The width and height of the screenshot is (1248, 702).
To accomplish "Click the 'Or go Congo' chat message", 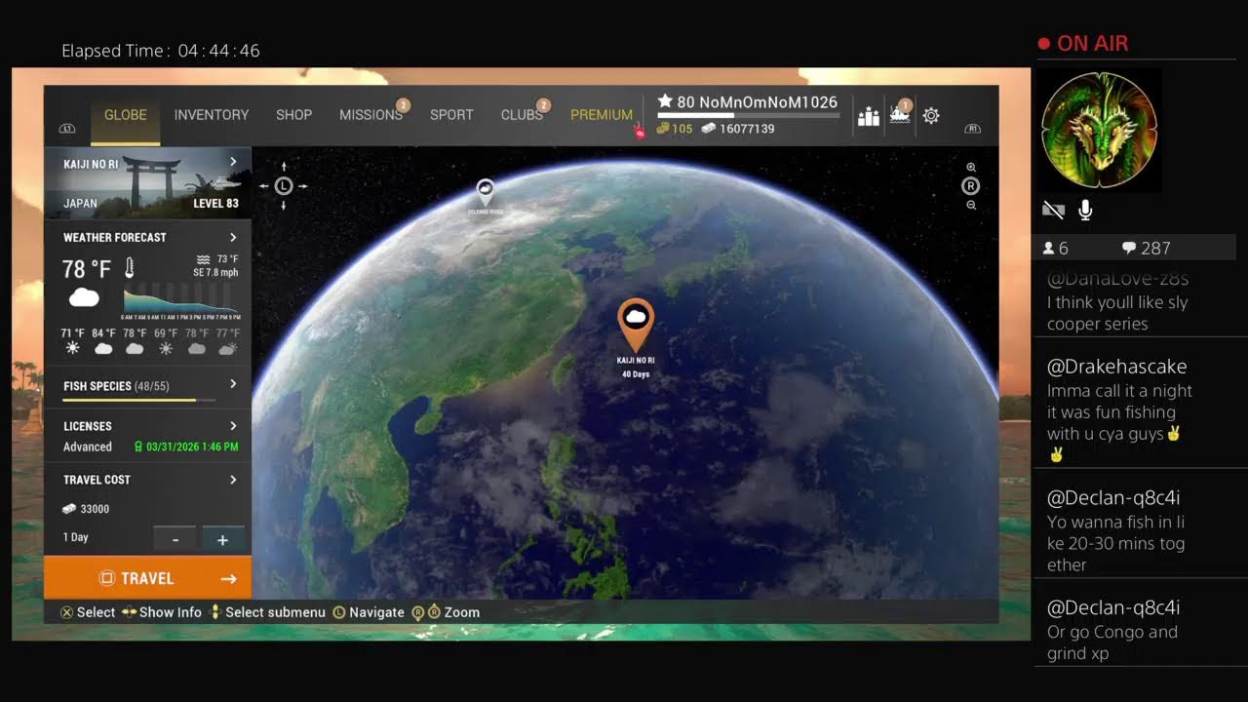I will pyautogui.click(x=1112, y=643).
